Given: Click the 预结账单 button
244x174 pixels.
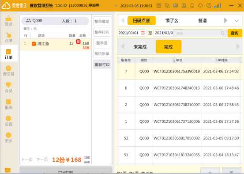Looking at the screenshot, I should (102, 53).
